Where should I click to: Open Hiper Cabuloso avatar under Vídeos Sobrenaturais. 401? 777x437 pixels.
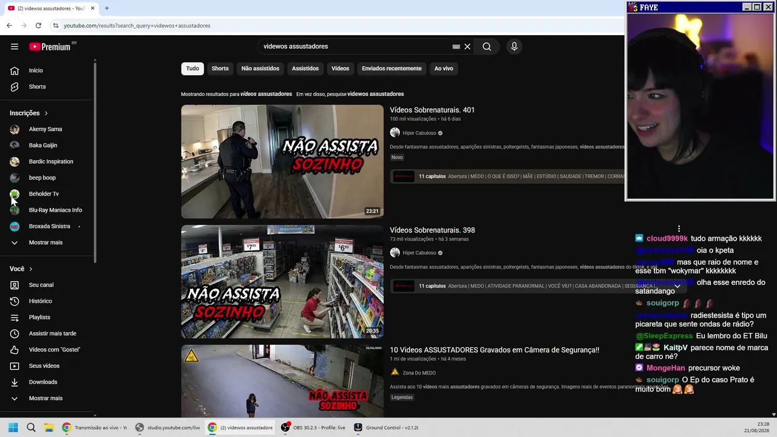pyautogui.click(x=395, y=133)
